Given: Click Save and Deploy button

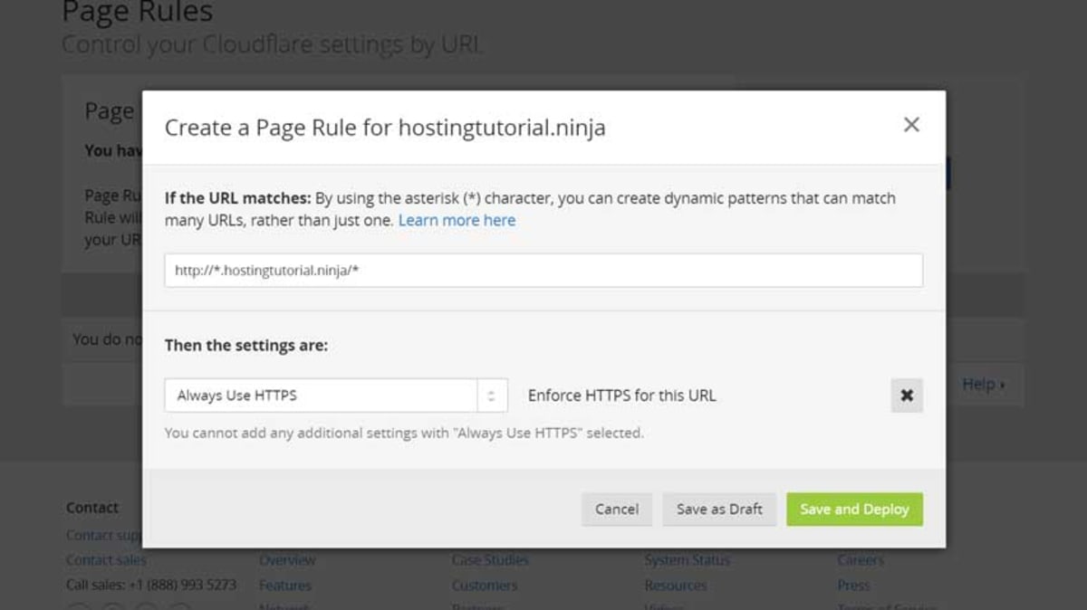Looking at the screenshot, I should 854,509.
